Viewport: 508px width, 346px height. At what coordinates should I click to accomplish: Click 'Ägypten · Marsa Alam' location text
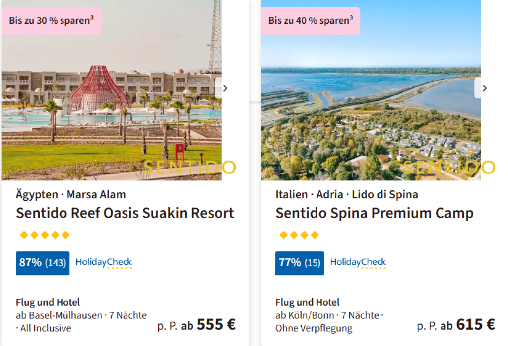point(71,194)
